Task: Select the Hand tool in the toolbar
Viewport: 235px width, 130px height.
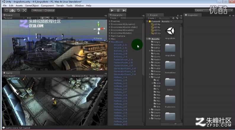Action: 7,10
